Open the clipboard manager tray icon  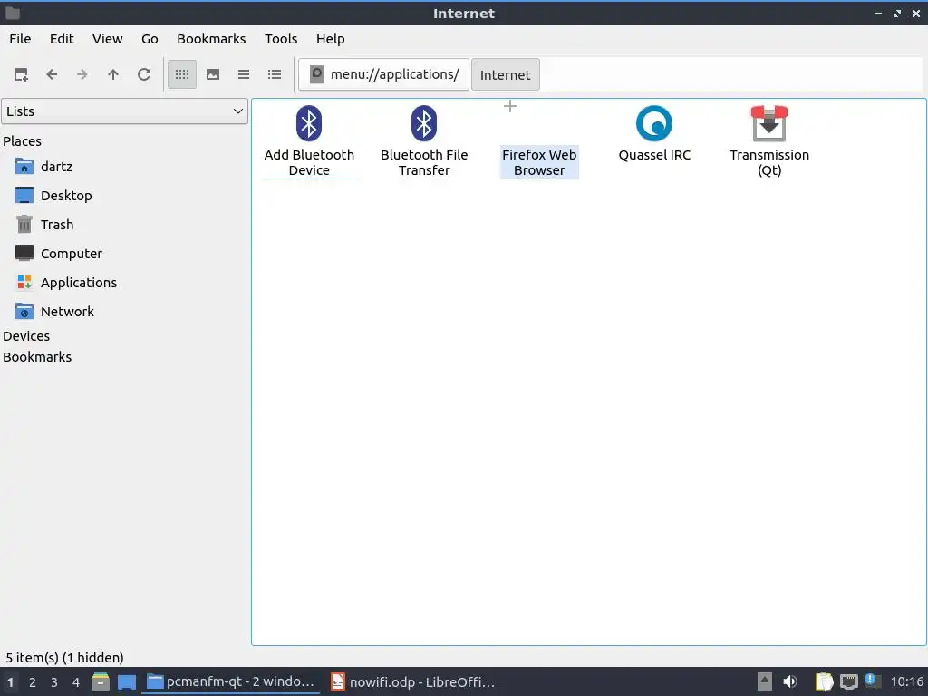tap(824, 681)
